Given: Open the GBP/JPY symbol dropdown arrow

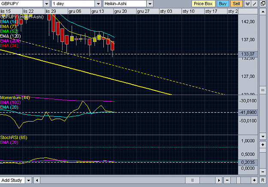Looking at the screenshot, I should click(x=46, y=3).
